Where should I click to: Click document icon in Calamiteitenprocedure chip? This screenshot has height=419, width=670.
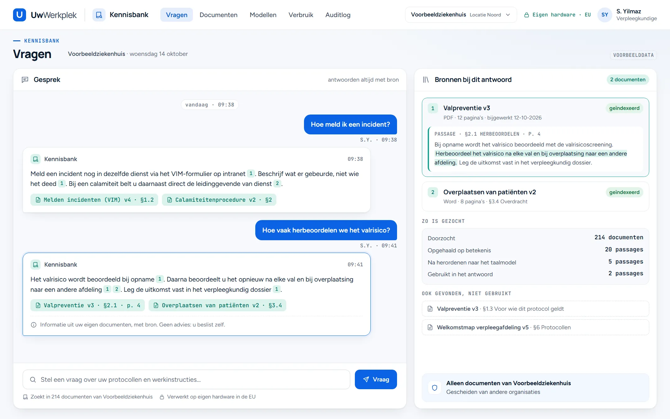click(169, 200)
